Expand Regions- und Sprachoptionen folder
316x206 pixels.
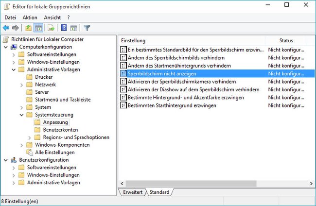[x=30, y=137]
